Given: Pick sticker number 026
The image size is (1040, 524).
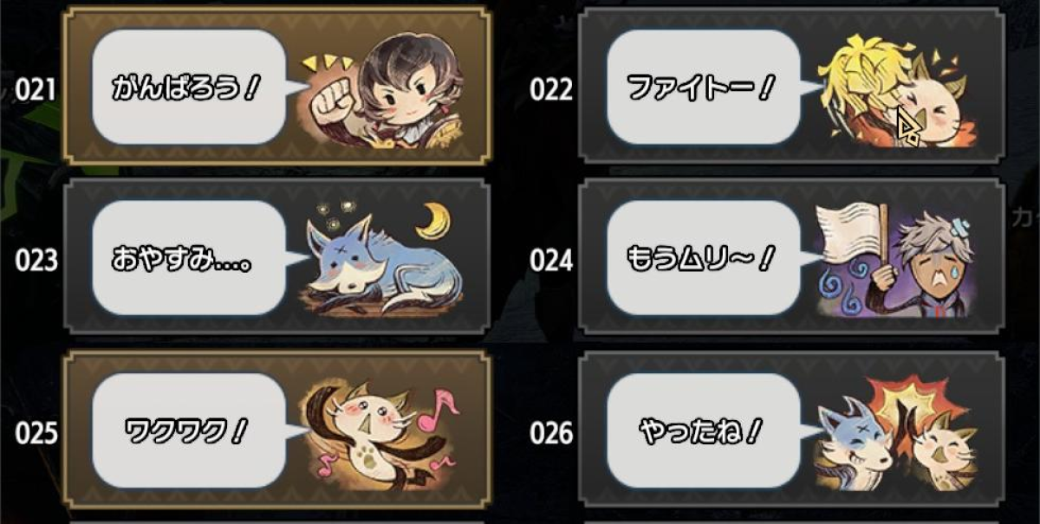Looking at the screenshot, I should coord(790,429).
